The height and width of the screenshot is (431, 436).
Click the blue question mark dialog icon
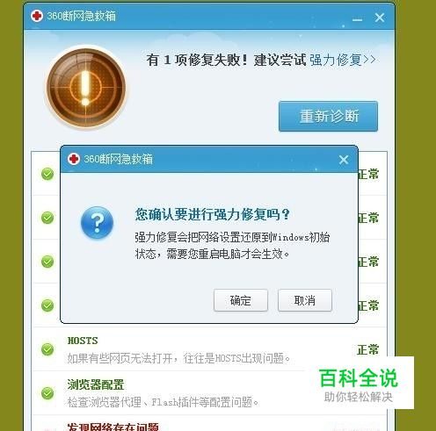(x=97, y=222)
